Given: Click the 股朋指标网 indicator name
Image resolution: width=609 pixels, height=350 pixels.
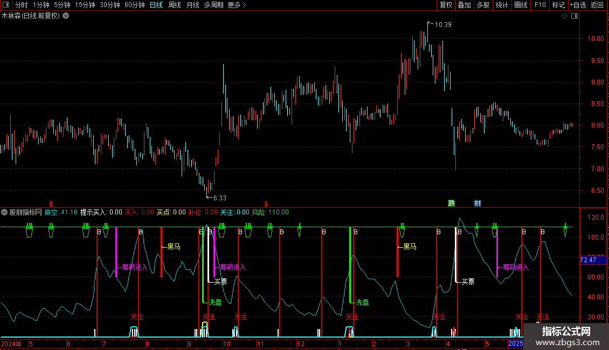Looking at the screenshot, I should (x=26, y=212).
